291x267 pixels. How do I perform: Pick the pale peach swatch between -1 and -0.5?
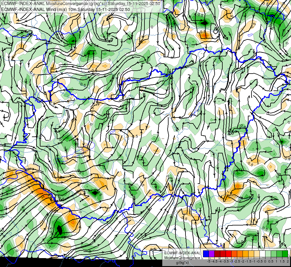click(257, 254)
